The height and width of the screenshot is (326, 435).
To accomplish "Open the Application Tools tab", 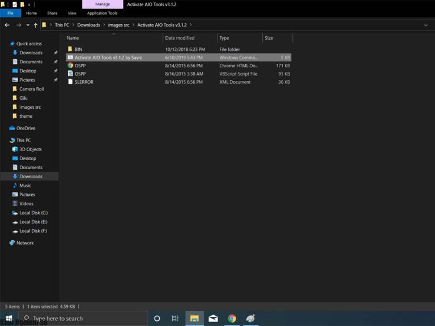I will pos(102,13).
